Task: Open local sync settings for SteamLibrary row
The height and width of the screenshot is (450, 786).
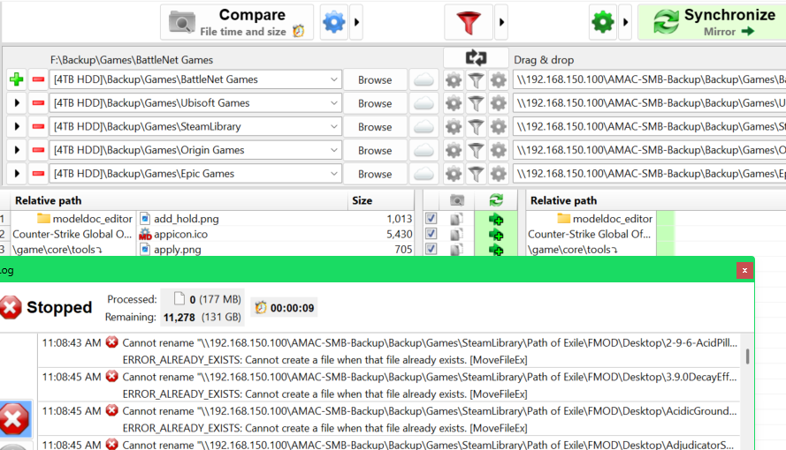Action: pyautogui.click(x=499, y=127)
